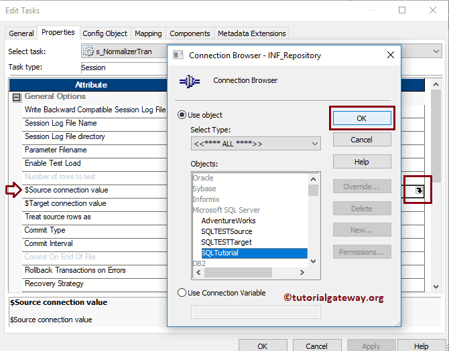
Task: Click the connection variable input field
Action: 256,312
